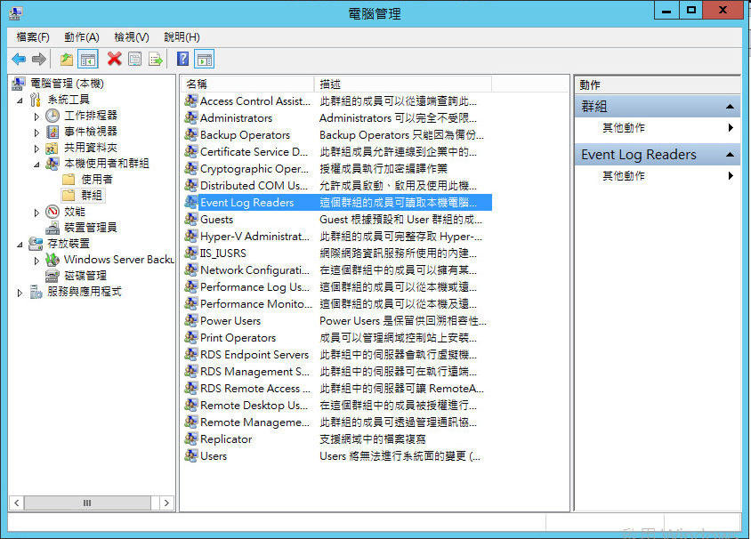Screen dimensions: 751x539
Task: Click the Back arrow toolbar icon
Action: [x=19, y=60]
